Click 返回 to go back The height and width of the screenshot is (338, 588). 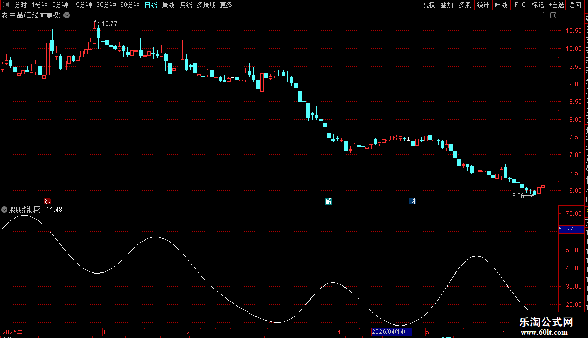tap(575, 5)
